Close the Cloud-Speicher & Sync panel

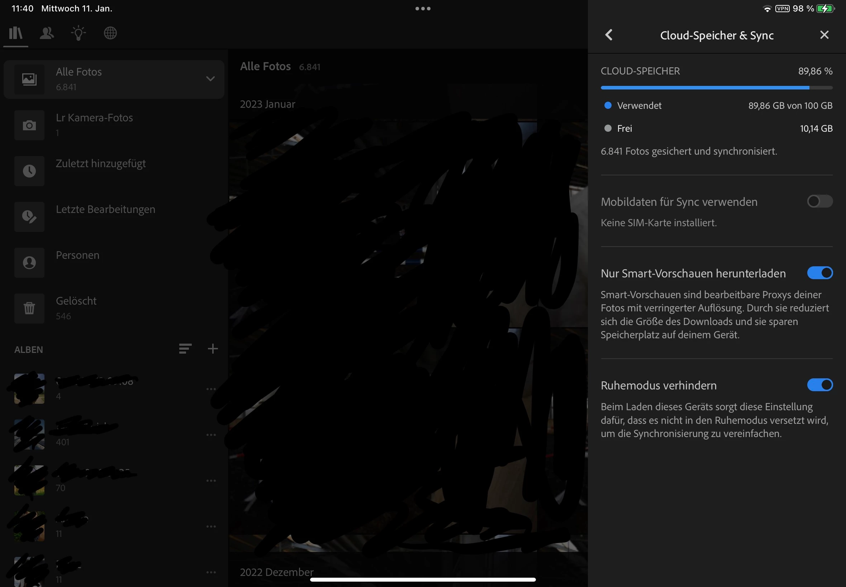pyautogui.click(x=824, y=35)
